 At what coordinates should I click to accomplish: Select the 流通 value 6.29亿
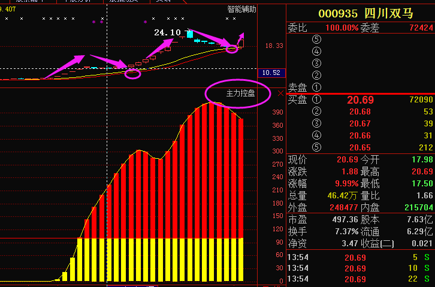[x=420, y=231]
